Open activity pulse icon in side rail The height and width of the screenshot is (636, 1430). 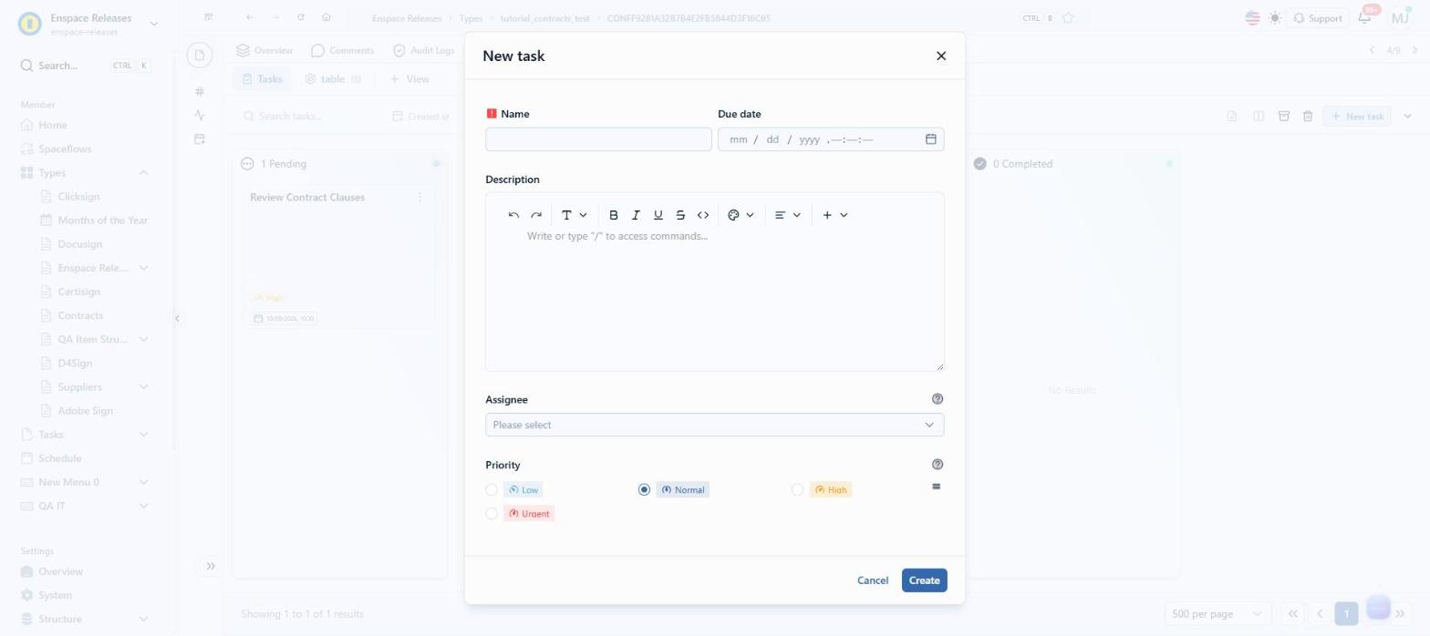[200, 115]
